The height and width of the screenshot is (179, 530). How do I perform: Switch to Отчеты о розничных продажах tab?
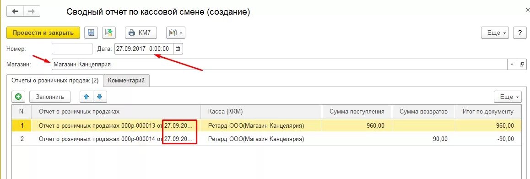(55, 81)
